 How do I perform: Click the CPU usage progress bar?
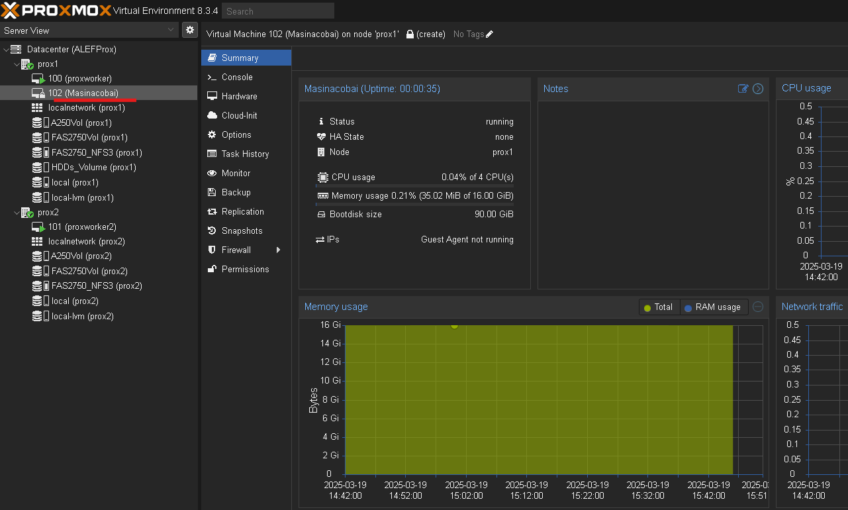click(415, 186)
